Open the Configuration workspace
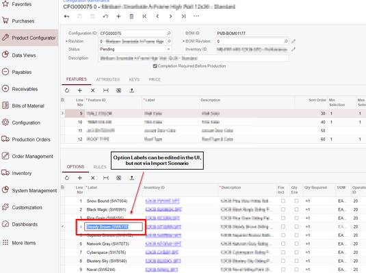 (x=21, y=122)
